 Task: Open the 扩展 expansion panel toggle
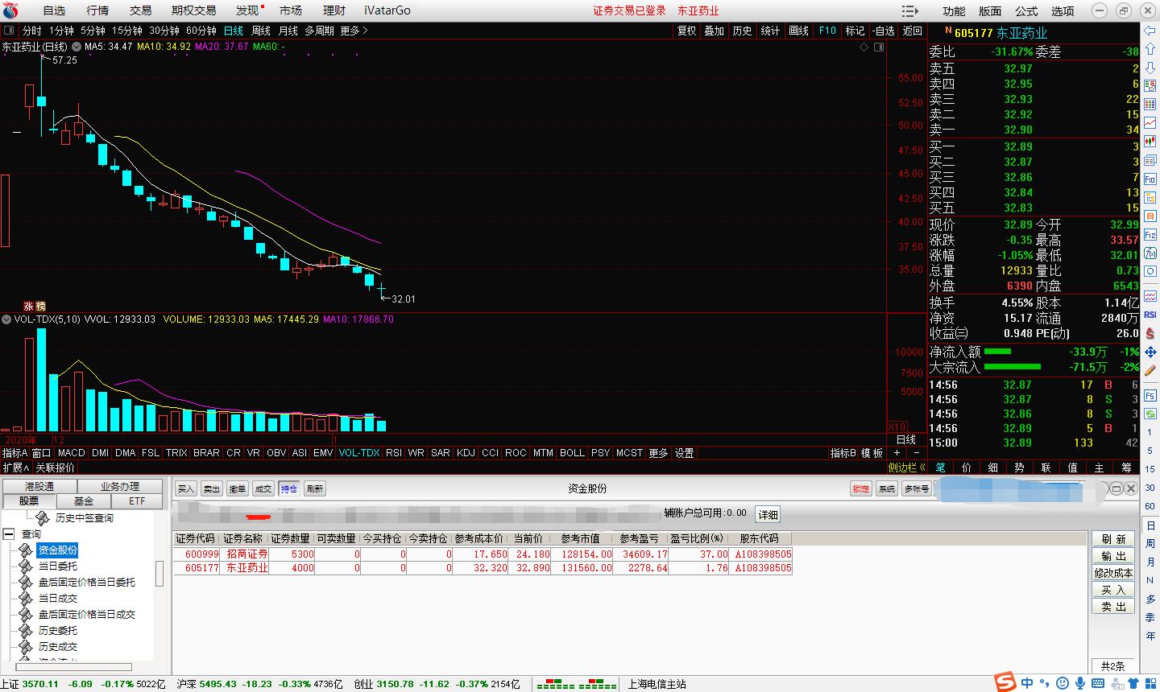(15, 467)
